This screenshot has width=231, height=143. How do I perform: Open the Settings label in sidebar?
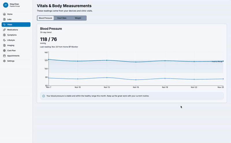[11, 61]
